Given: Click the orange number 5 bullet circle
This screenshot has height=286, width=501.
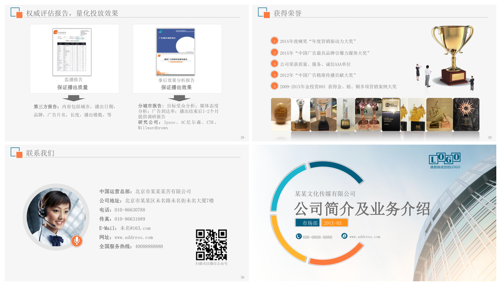Looking at the screenshot, I should [x=274, y=86].
